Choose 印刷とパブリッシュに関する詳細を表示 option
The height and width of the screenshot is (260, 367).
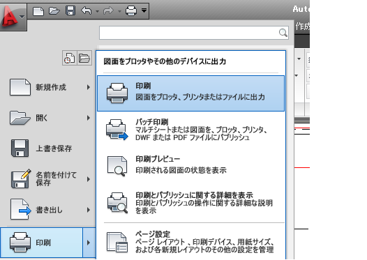[x=190, y=202]
